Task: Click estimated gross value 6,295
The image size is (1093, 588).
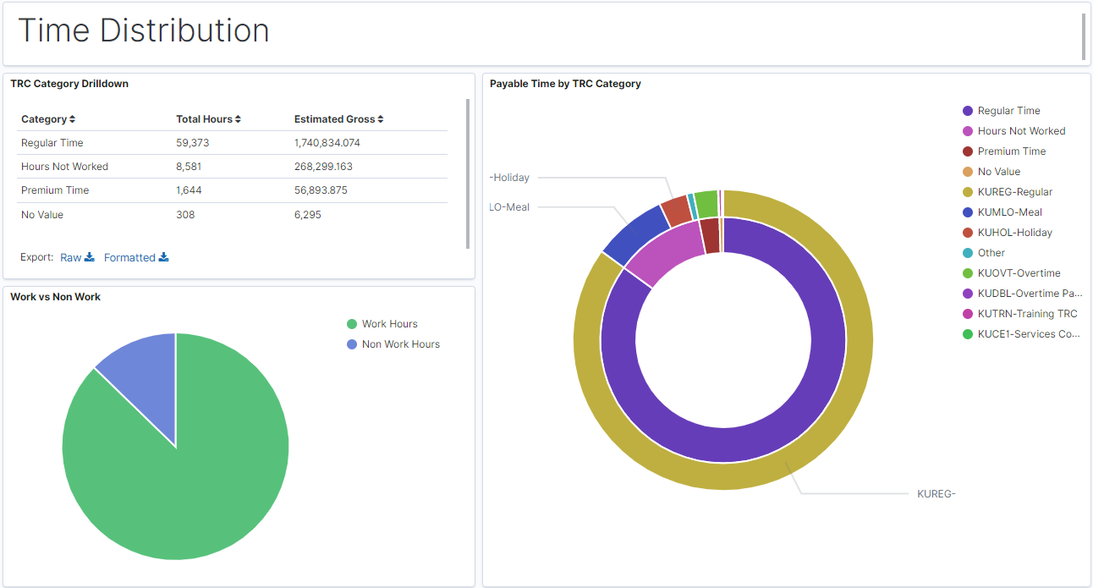Action: click(308, 215)
